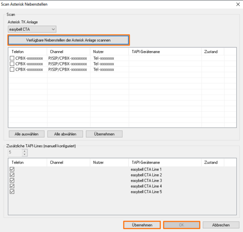Uncheck the easybell CTA Line 5 checkbox
Viewport: 243px width, 232px height.
(x=12, y=192)
